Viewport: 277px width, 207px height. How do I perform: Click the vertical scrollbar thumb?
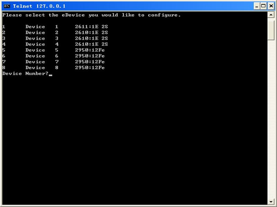click(271, 30)
